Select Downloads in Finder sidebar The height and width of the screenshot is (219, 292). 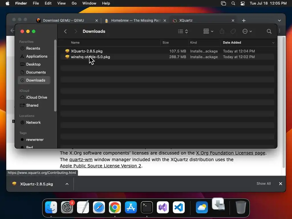34,80
